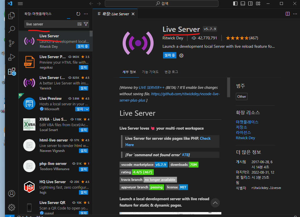Close the Live Server extension tab
Image resolution: width=300 pixels, height=217 pixels.
pos(133,14)
